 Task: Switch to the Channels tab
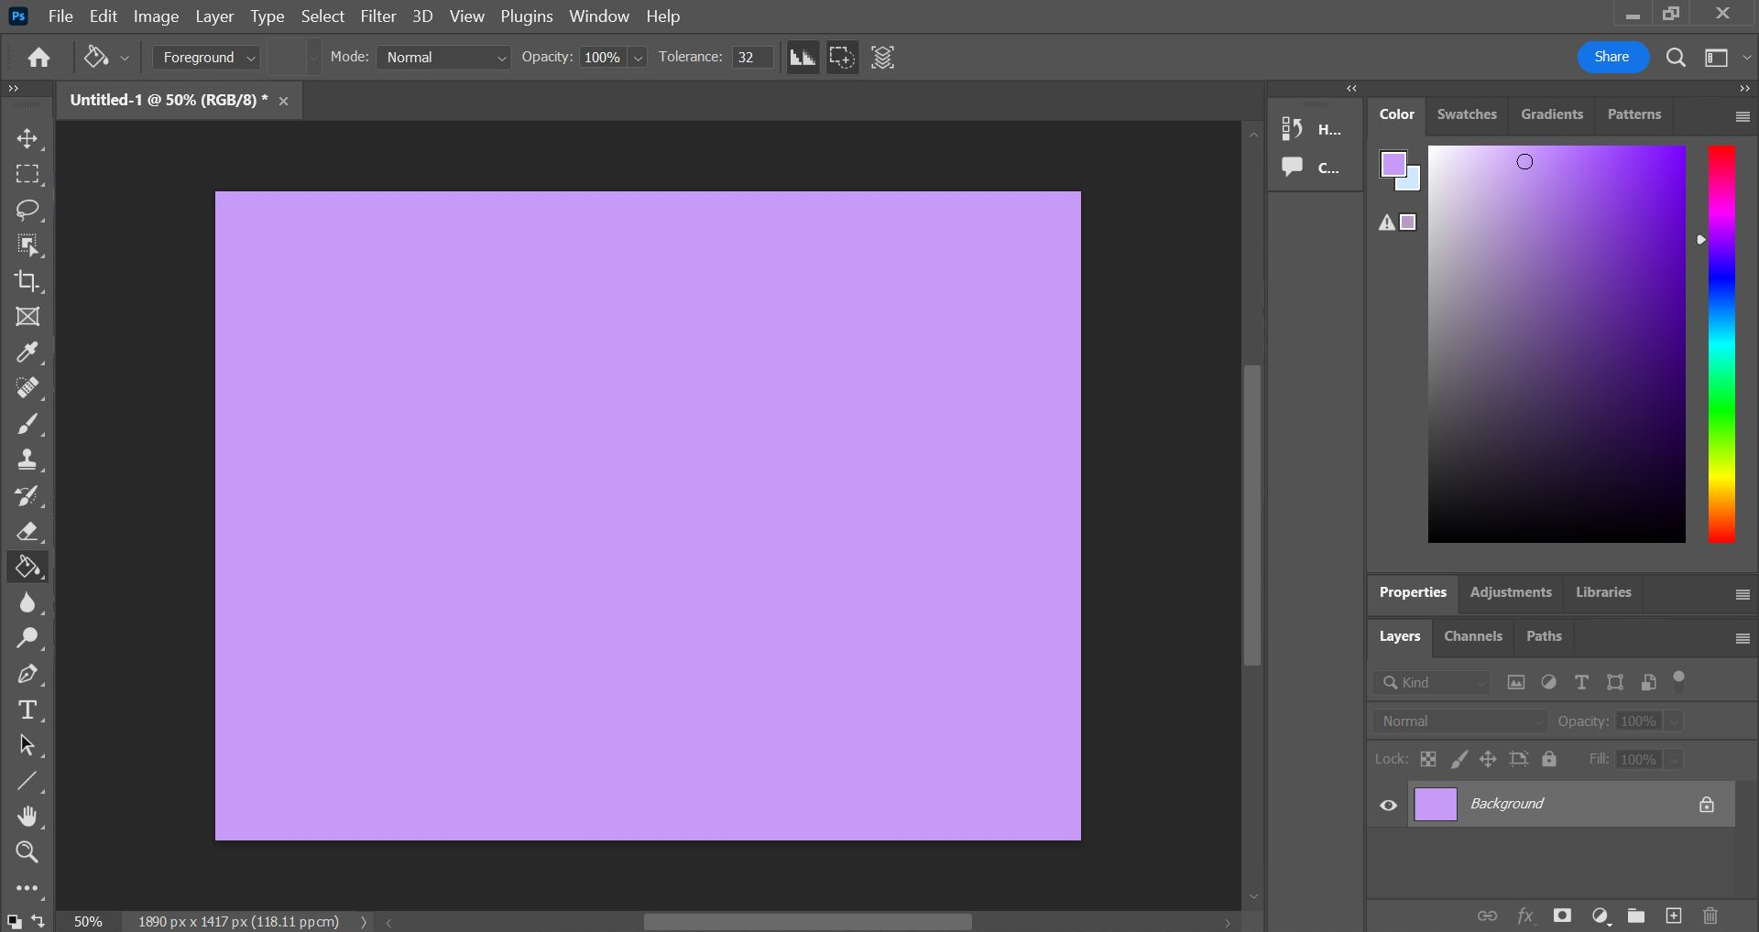1473,636
